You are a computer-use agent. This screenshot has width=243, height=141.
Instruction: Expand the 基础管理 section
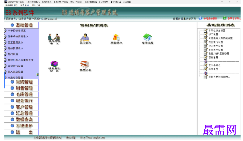coord(22,25)
